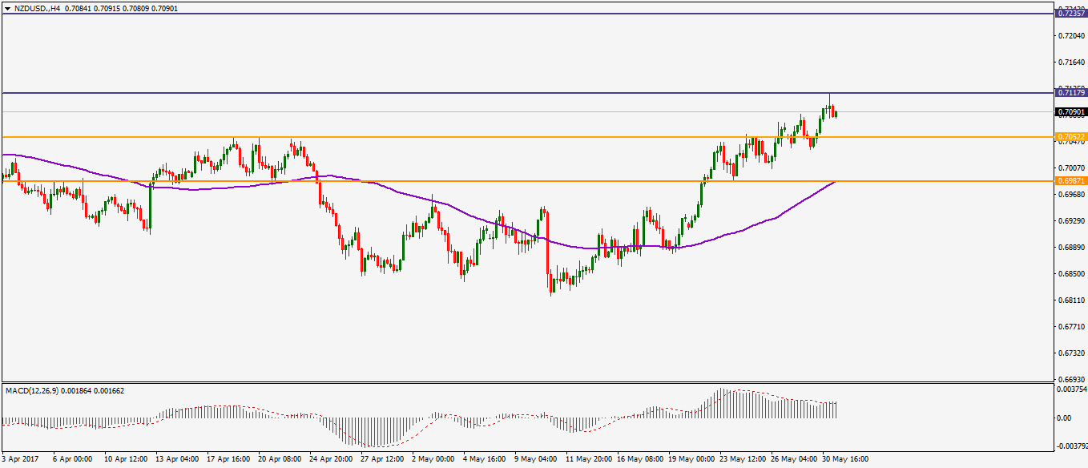This screenshot has width=1088, height=468.
Task: Select the orange 0.69871 price label
Action: [x=1071, y=181]
